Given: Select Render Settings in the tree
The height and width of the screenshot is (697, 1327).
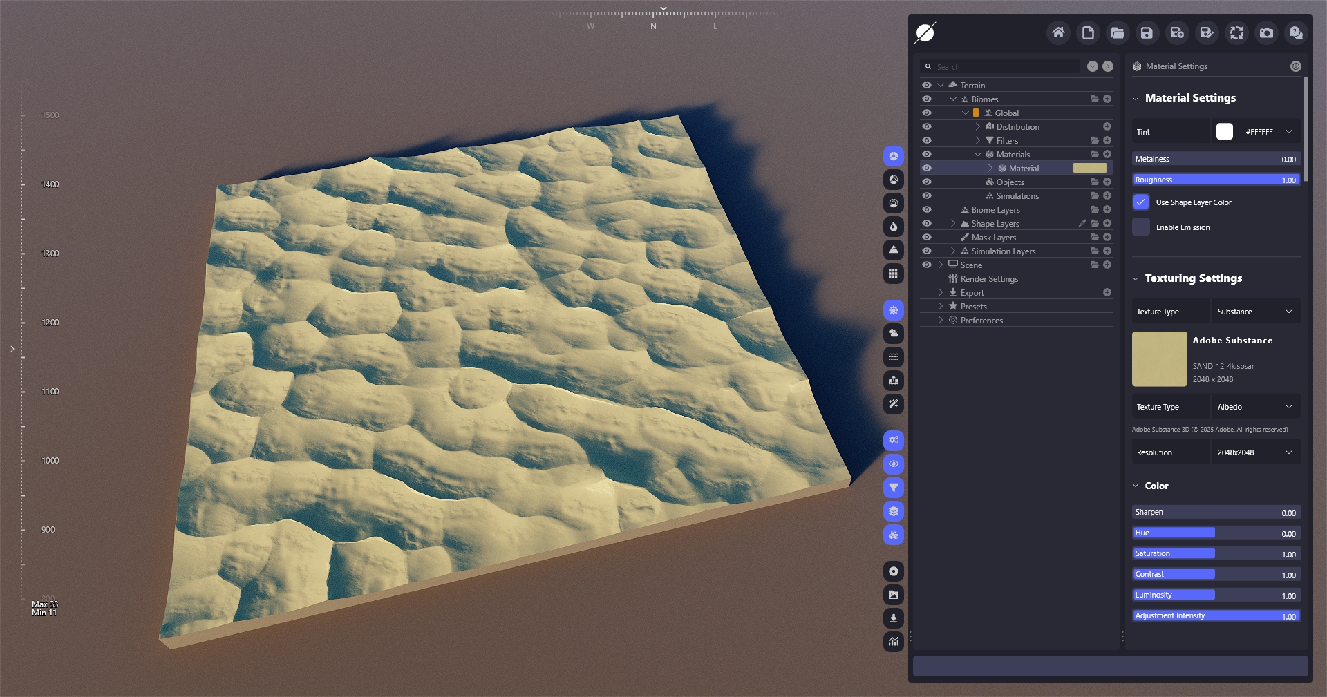Looking at the screenshot, I should (x=989, y=279).
